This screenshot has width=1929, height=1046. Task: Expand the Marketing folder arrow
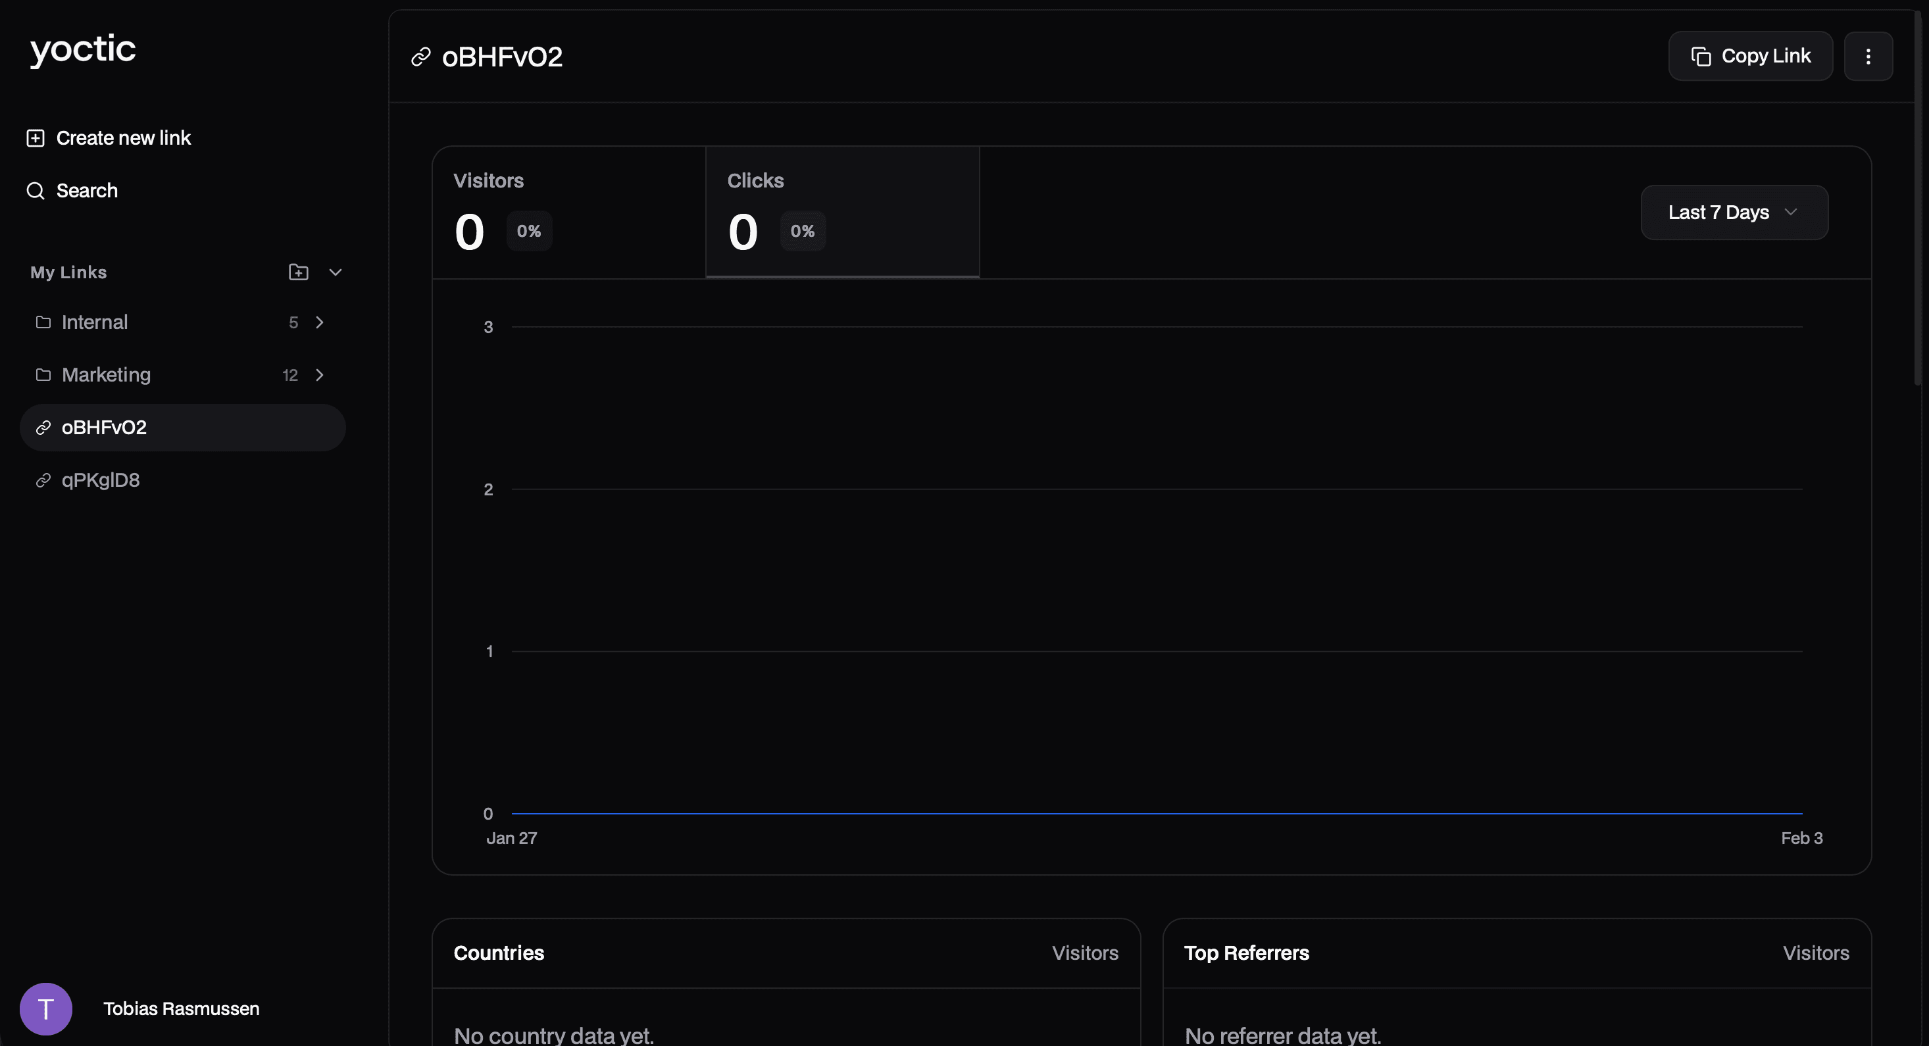(x=320, y=375)
